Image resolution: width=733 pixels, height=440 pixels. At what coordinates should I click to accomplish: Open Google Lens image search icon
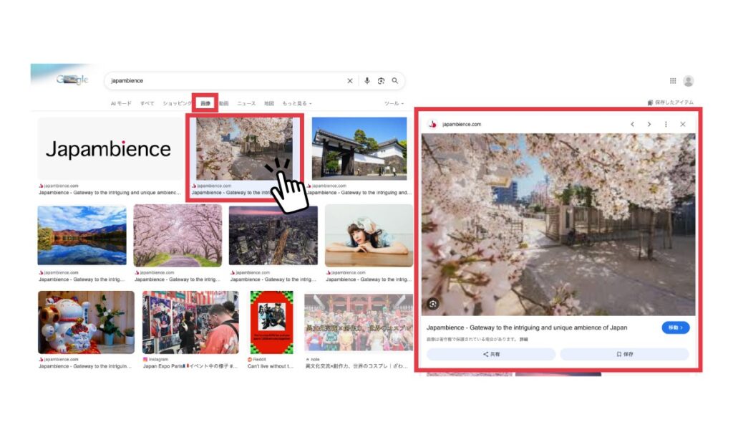tap(381, 81)
